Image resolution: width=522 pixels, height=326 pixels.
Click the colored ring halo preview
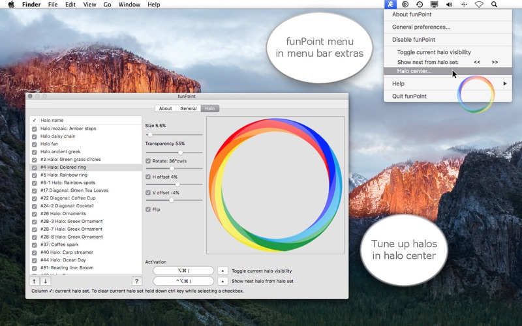[x=275, y=185]
